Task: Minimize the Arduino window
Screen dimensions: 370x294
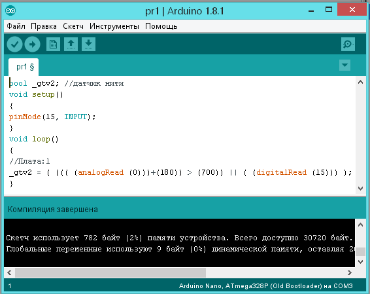Action: (311, 10)
